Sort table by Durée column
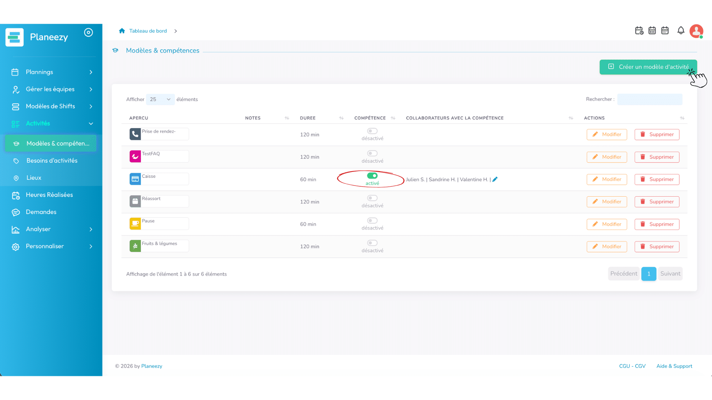Viewport: 712px width, 400px height. pos(341,118)
